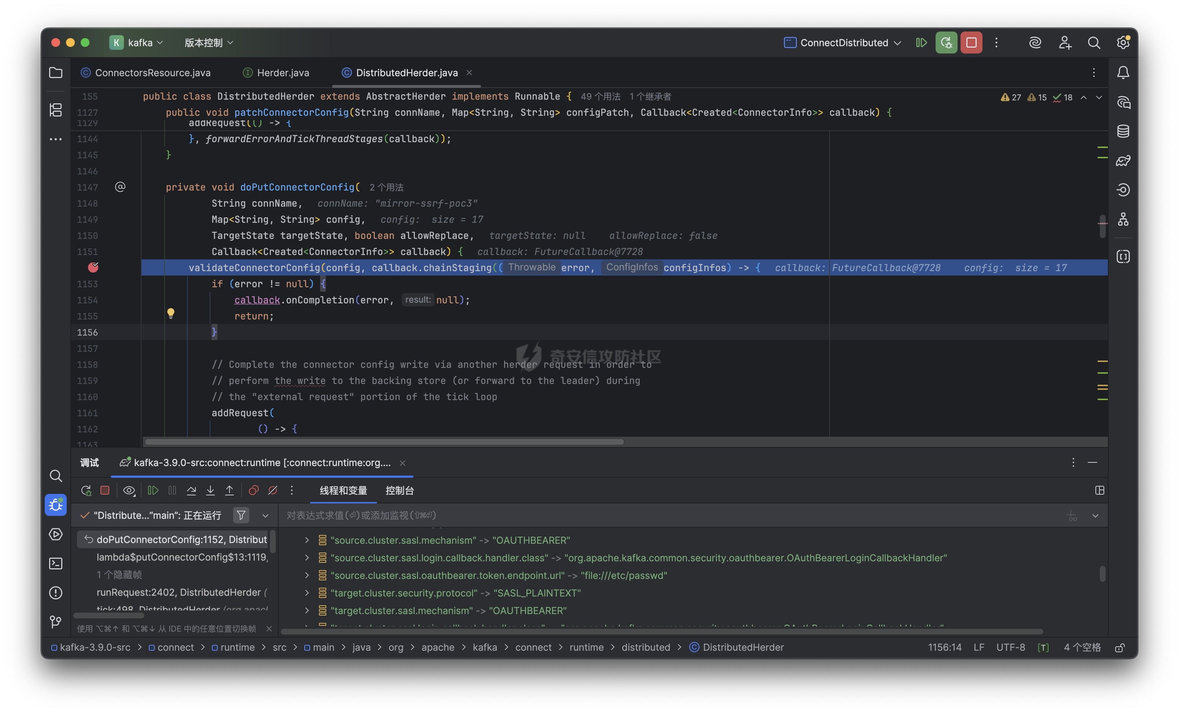Click 49 个用法 usages hint

(600, 97)
